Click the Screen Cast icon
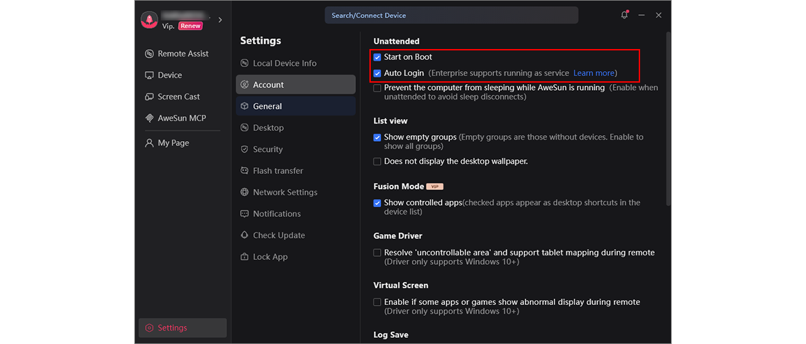Viewport: 806px width, 344px height. [x=149, y=97]
